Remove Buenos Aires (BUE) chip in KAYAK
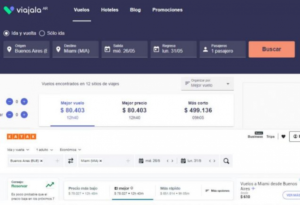This screenshot has height=205, width=300. (42, 161)
